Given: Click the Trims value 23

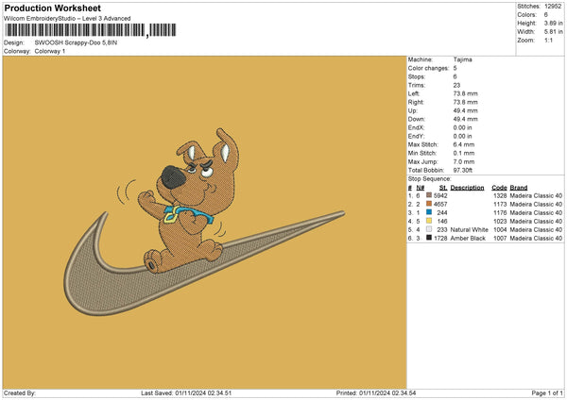Looking at the screenshot, I should (456, 85).
